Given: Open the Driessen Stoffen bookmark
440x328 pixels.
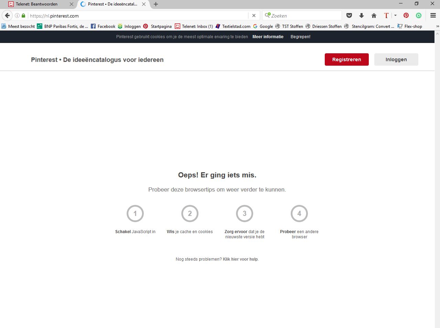Looking at the screenshot, I should [x=323, y=26].
